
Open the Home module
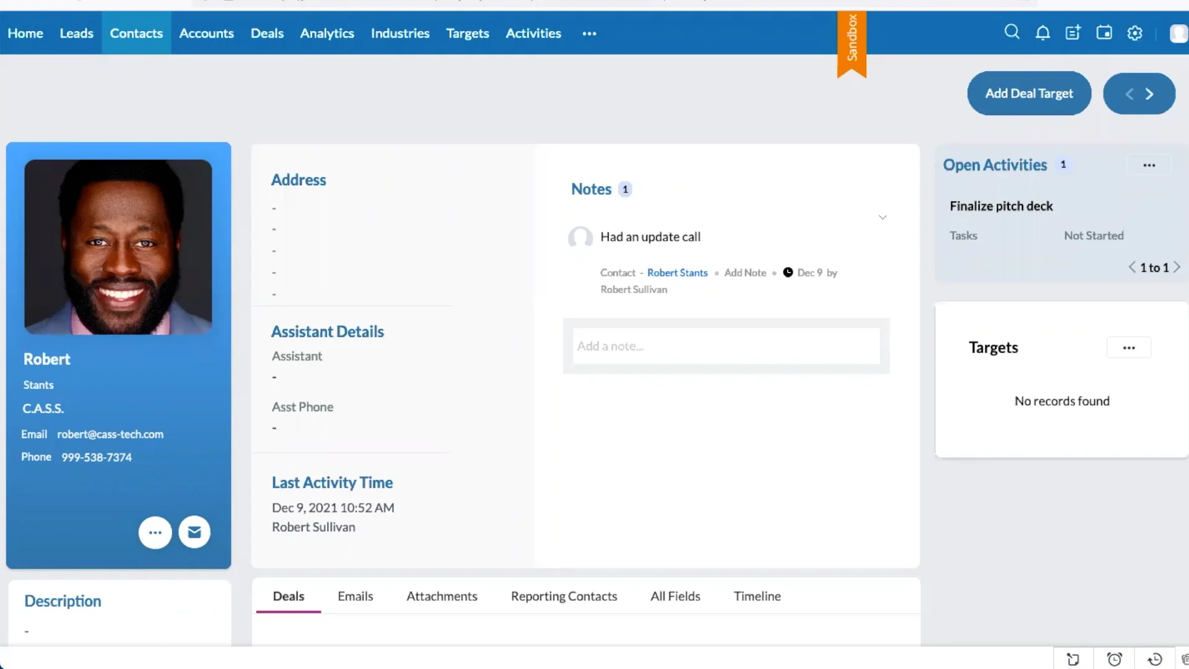tap(25, 33)
